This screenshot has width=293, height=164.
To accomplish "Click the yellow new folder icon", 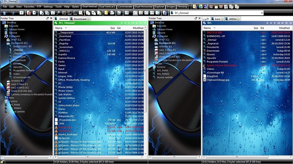I will click(106, 13).
